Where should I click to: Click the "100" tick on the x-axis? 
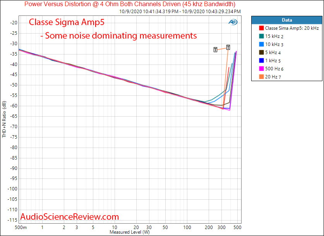click(x=187, y=228)
